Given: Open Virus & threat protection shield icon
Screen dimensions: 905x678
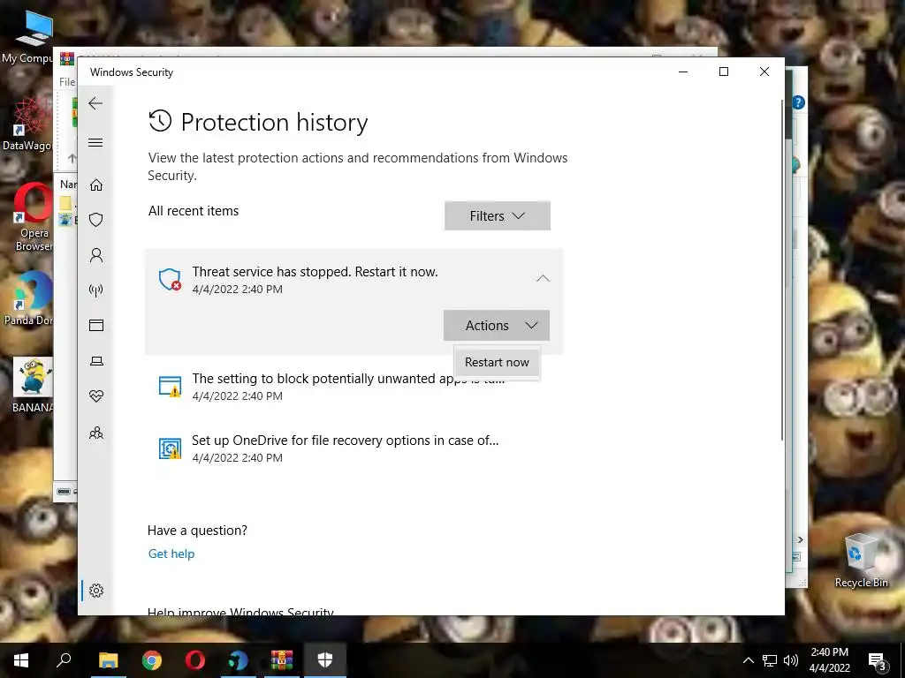Looking at the screenshot, I should [x=96, y=220].
